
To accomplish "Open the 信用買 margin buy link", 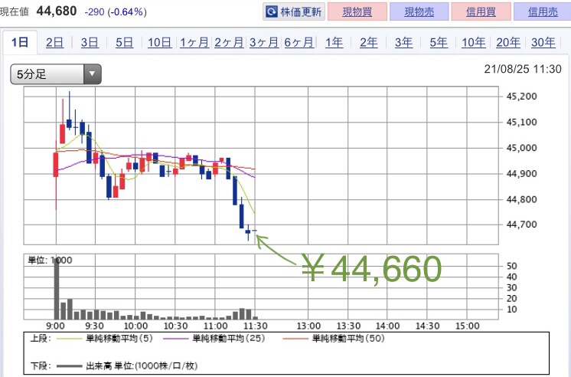I will tap(481, 12).
